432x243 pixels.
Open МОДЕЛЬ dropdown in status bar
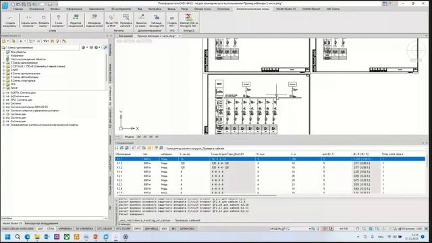pyautogui.click(x=310, y=229)
